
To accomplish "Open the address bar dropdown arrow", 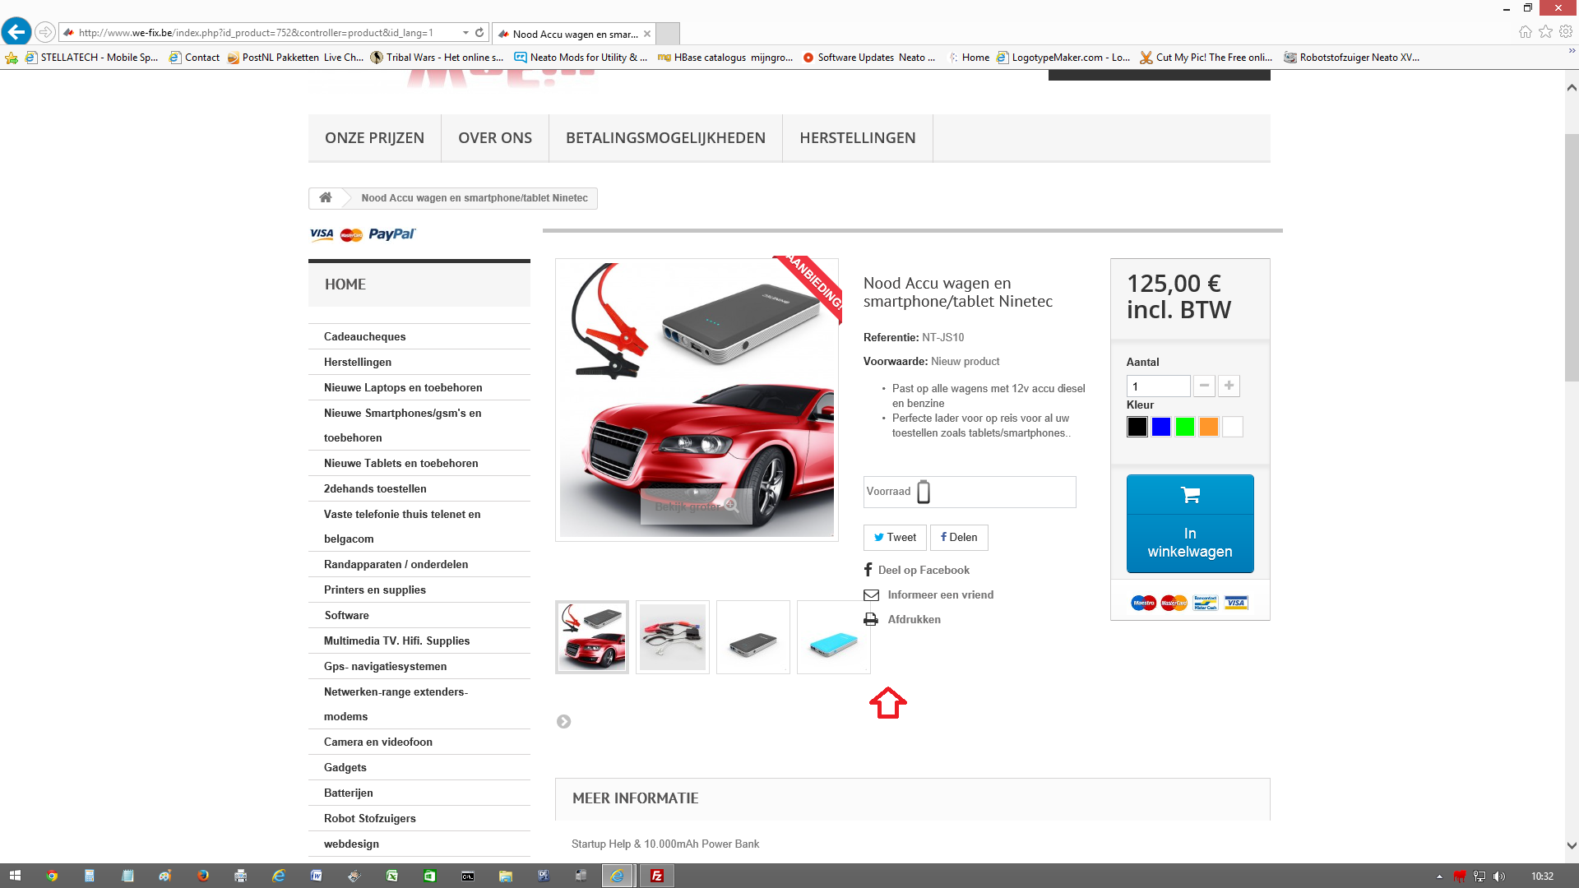I will pos(465,33).
